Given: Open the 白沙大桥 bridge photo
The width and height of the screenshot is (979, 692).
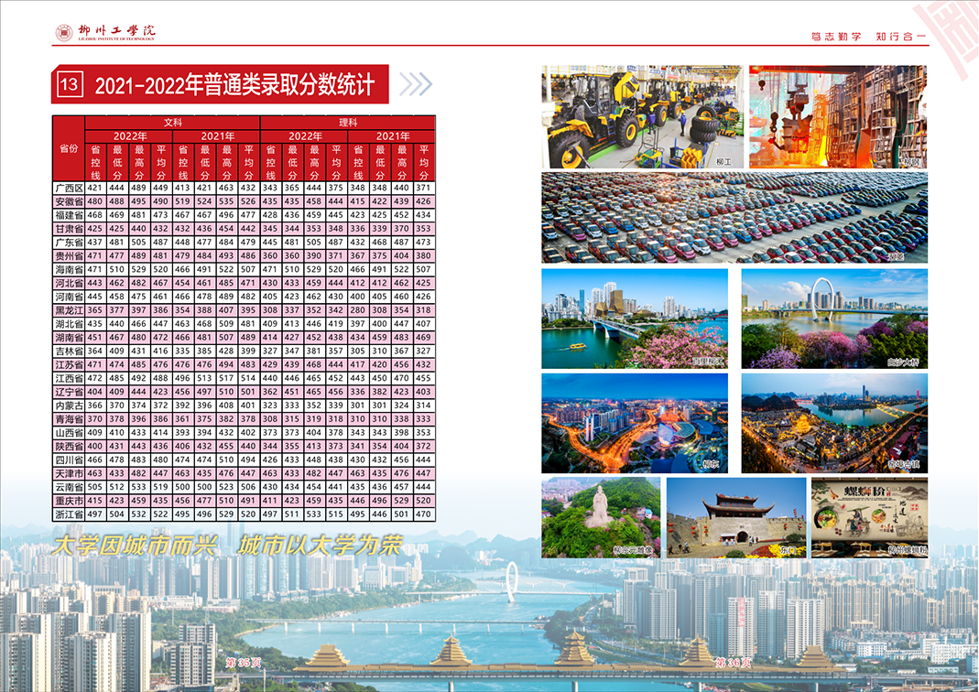Looking at the screenshot, I should pyautogui.click(x=833, y=319).
